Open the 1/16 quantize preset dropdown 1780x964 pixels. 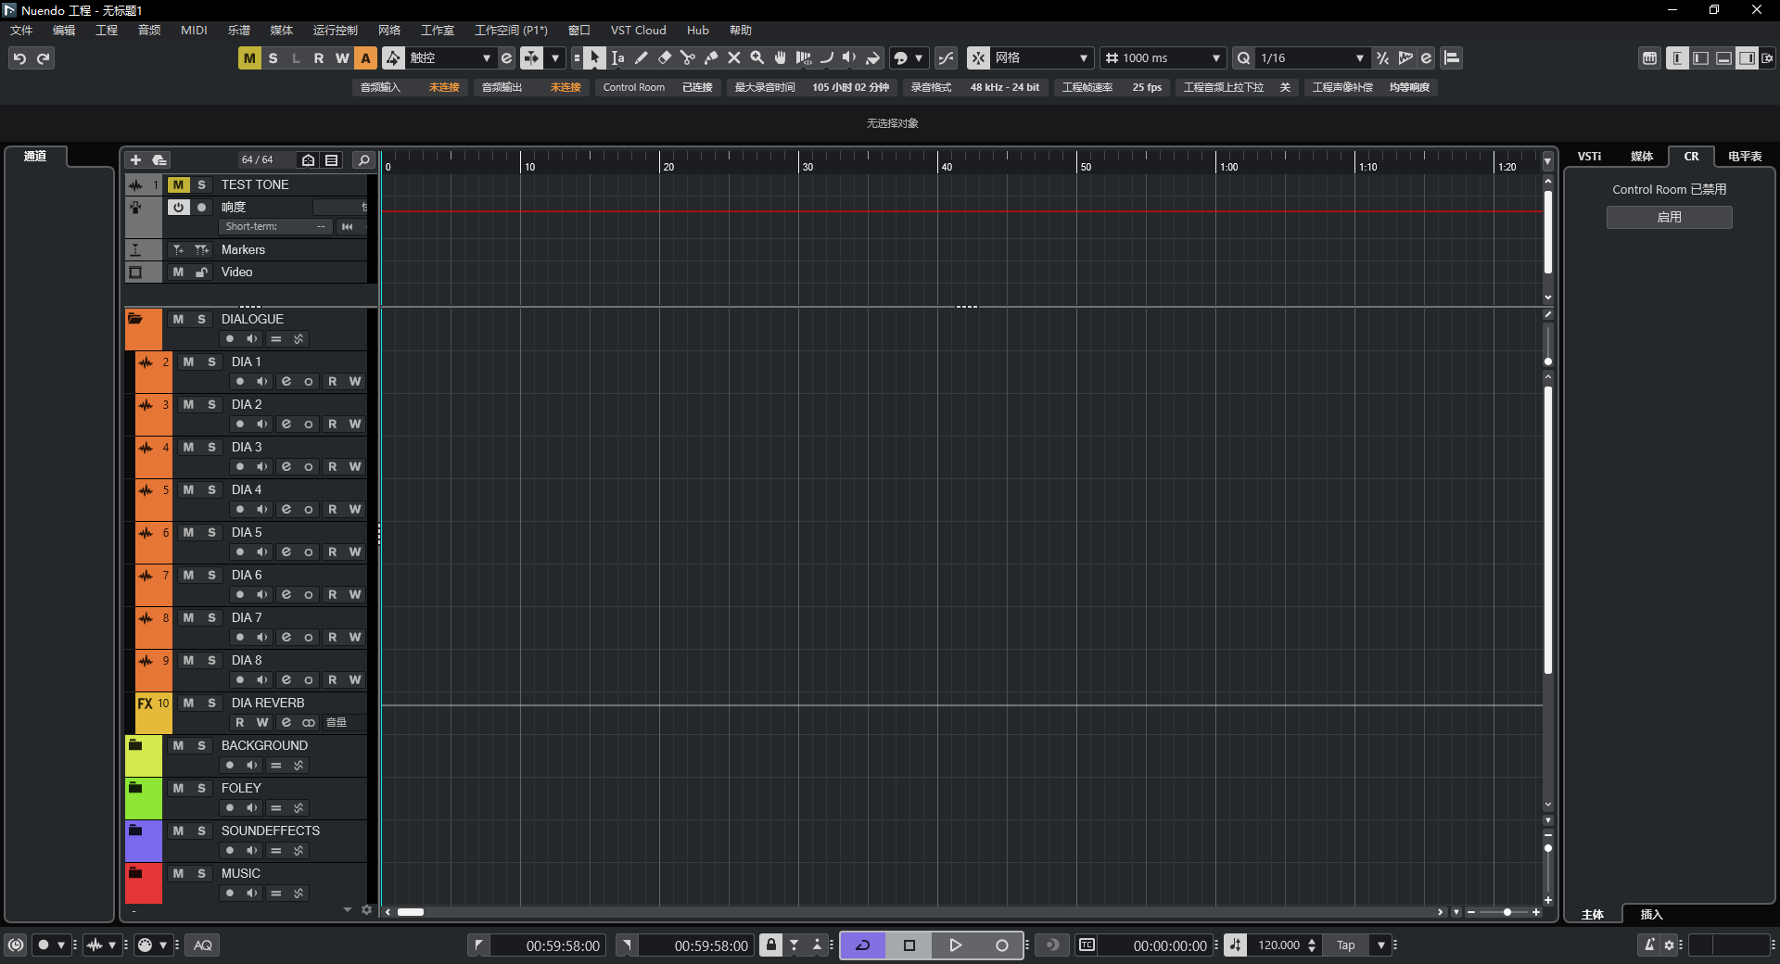pos(1359,58)
